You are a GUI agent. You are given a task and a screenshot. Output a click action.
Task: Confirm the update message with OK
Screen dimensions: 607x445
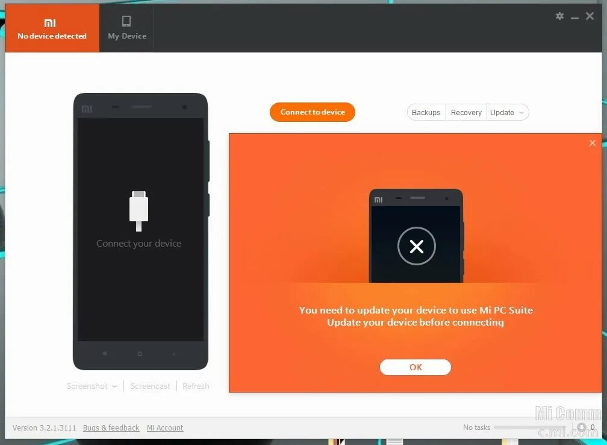click(416, 367)
